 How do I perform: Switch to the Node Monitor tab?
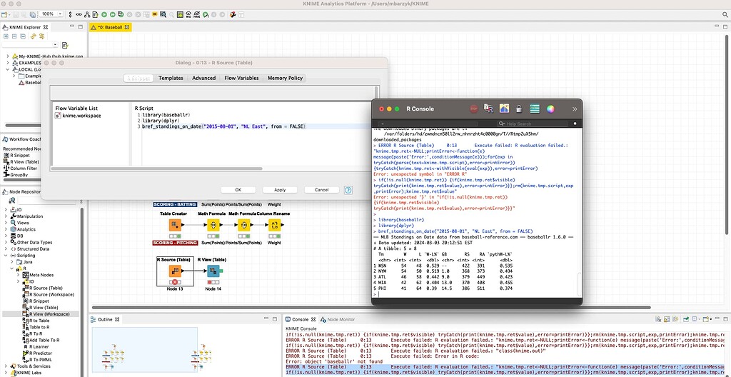click(x=338, y=320)
